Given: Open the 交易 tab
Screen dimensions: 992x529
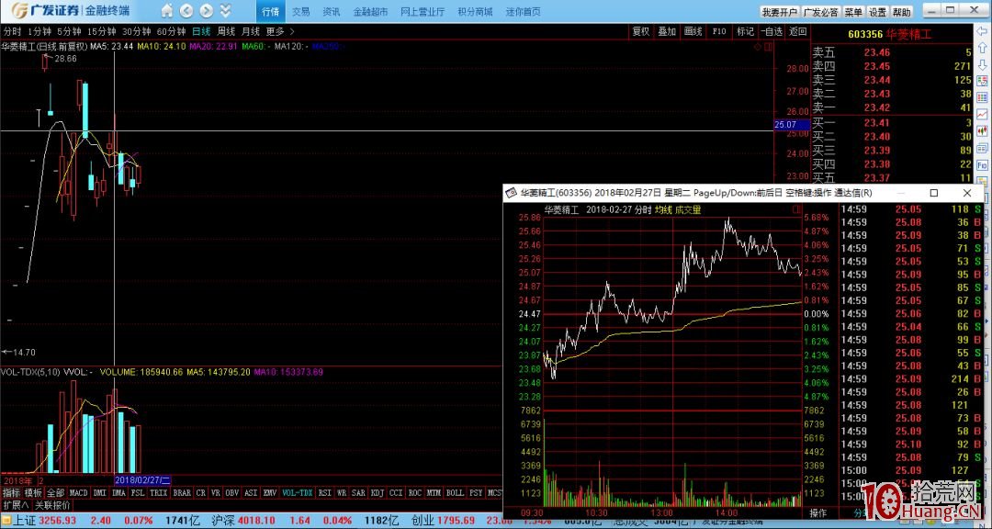Looking at the screenshot, I should coord(300,11).
